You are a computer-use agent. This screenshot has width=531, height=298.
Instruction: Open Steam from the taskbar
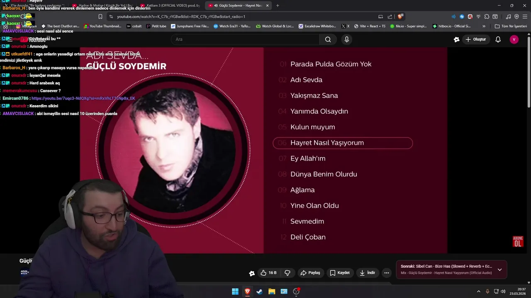tap(259, 291)
